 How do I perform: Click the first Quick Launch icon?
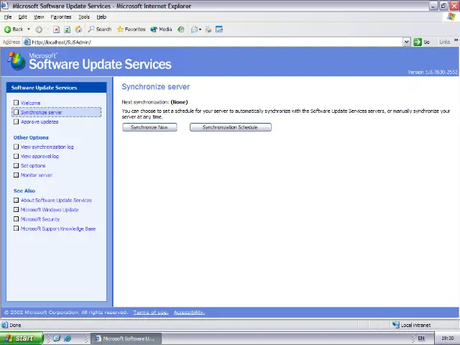(57, 339)
